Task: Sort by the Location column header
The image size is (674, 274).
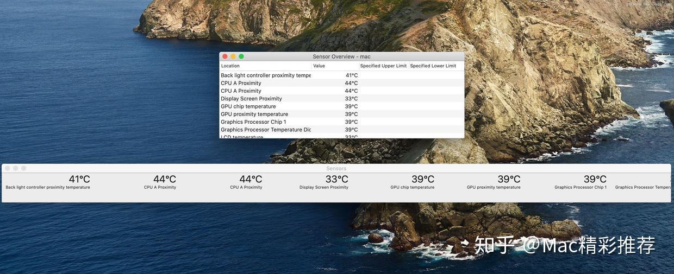Action: (265, 66)
